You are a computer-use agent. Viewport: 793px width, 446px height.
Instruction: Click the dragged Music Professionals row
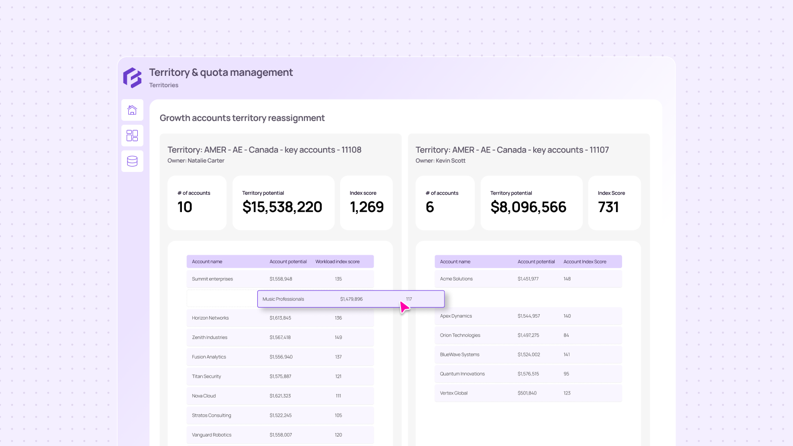click(x=350, y=299)
